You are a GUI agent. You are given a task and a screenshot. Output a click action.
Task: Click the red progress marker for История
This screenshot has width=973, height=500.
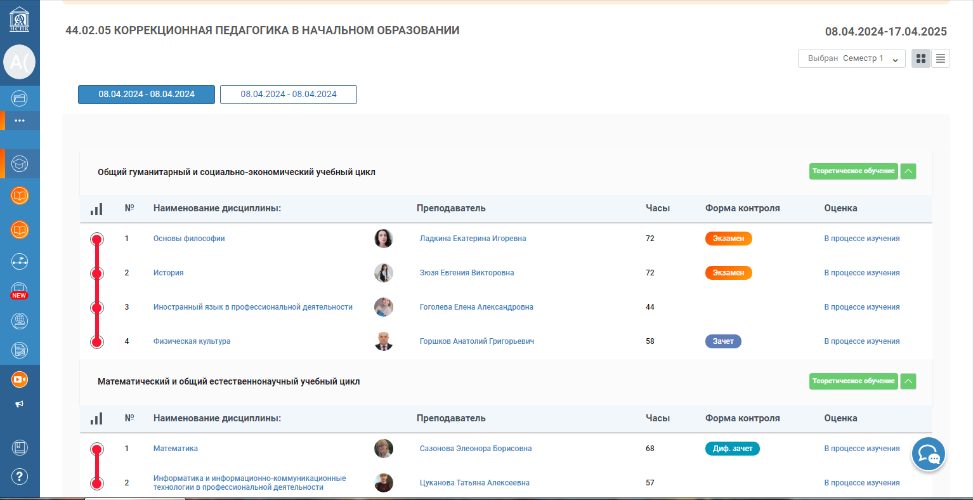(x=97, y=273)
